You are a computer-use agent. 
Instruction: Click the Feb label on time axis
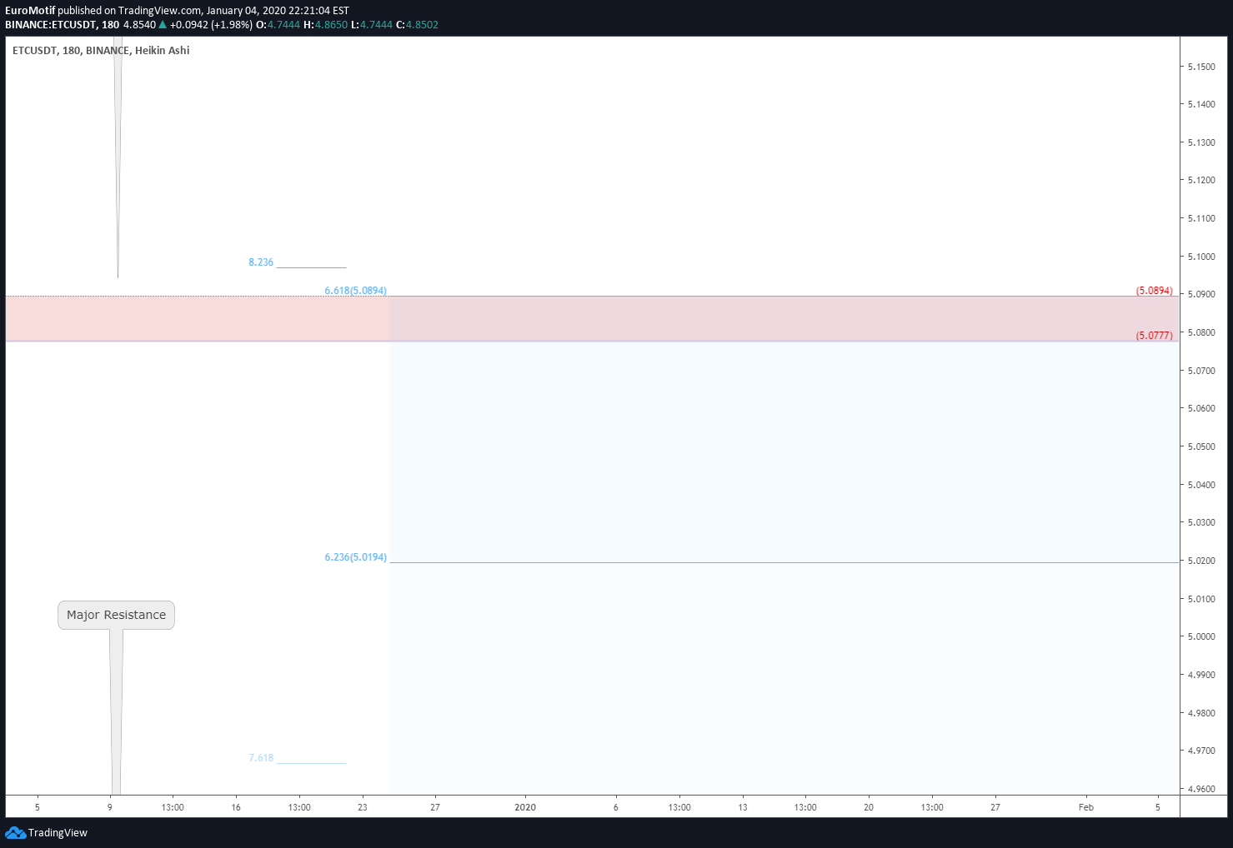[1085, 807]
